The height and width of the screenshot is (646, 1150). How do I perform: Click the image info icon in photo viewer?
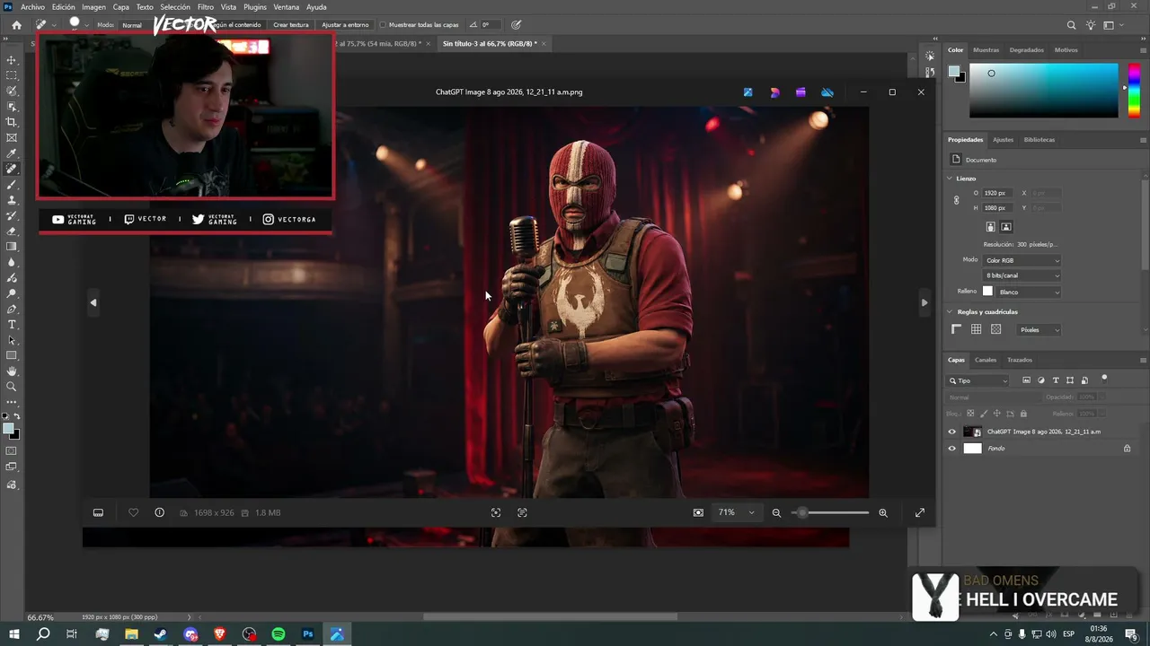[159, 512]
